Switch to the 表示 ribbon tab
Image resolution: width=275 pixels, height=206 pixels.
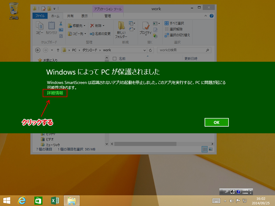pyautogui.click(x=84, y=16)
